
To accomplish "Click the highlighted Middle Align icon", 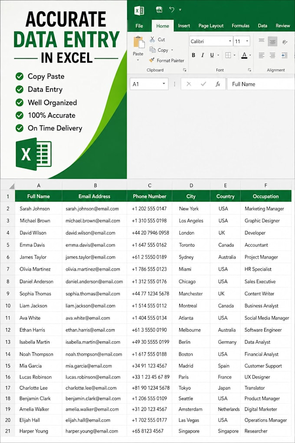I will click(272, 42).
